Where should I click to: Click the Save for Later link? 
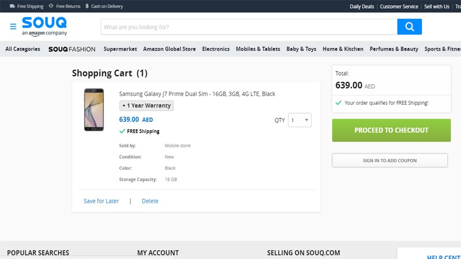tap(101, 201)
